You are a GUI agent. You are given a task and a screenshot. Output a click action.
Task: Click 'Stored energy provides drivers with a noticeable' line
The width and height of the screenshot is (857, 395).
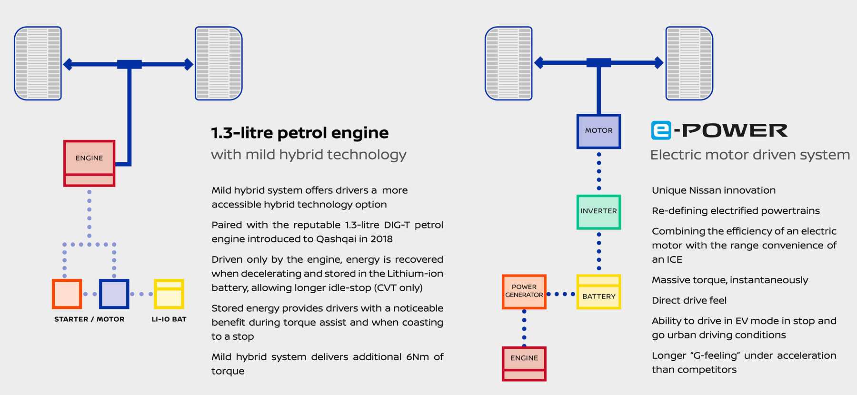click(327, 308)
